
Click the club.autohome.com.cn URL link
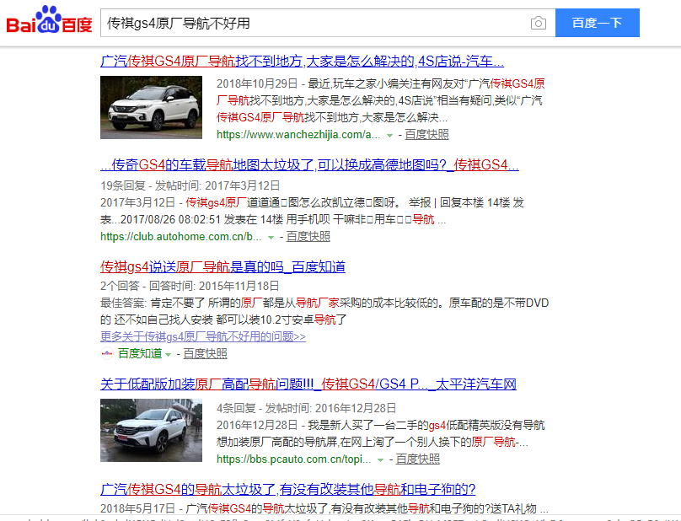pos(180,237)
